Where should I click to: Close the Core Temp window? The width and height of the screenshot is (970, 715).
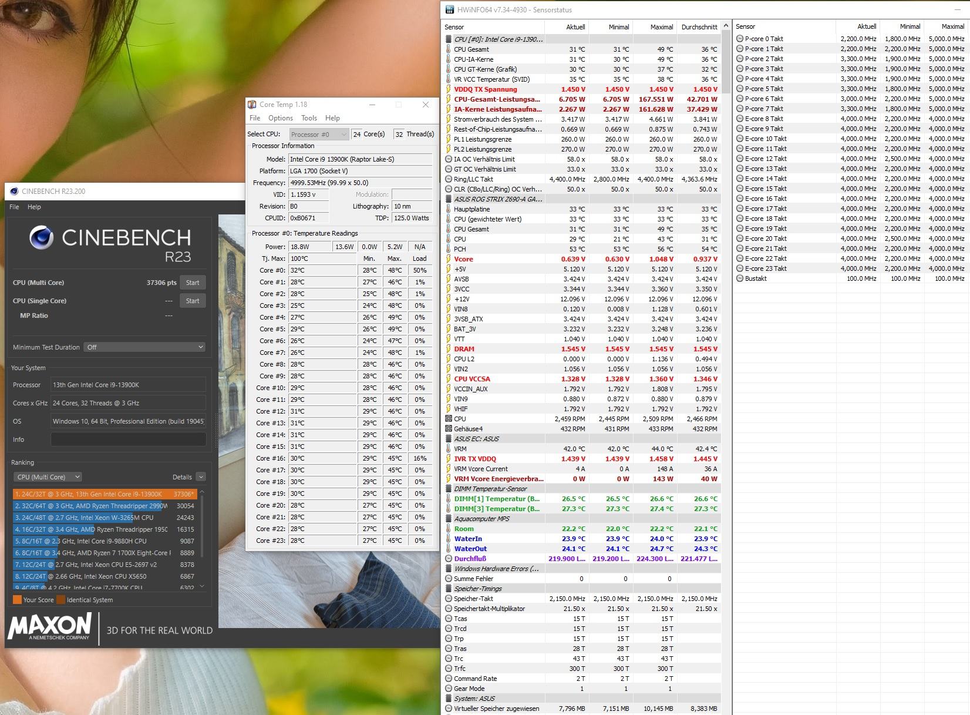coord(426,105)
